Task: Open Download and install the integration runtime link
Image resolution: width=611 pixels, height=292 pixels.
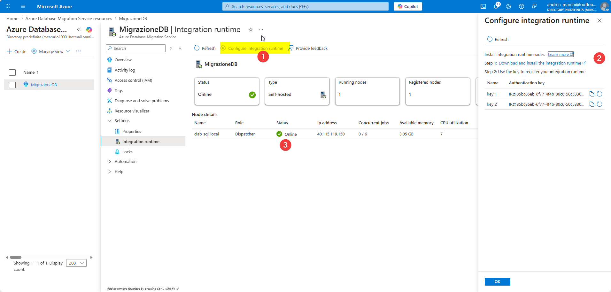Action: pos(540,63)
